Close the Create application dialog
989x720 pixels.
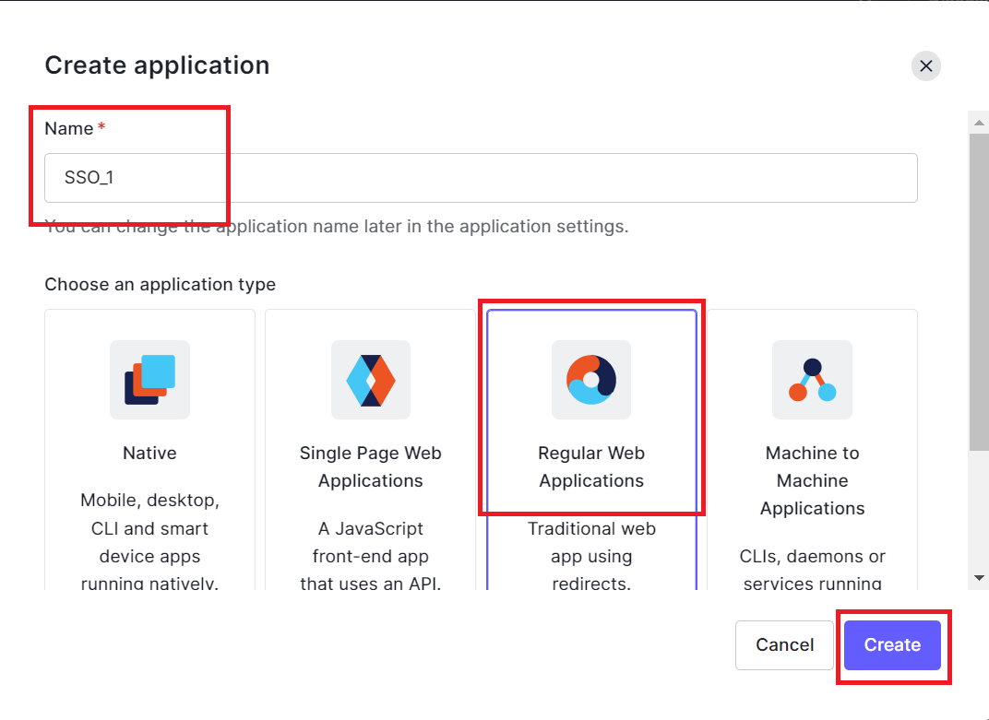pyautogui.click(x=926, y=65)
